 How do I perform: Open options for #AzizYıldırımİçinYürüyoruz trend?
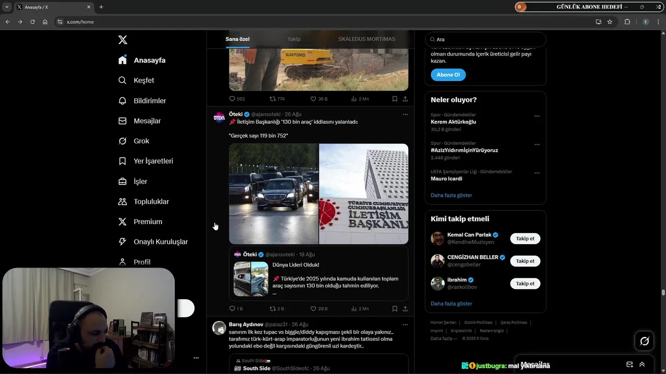(x=537, y=145)
